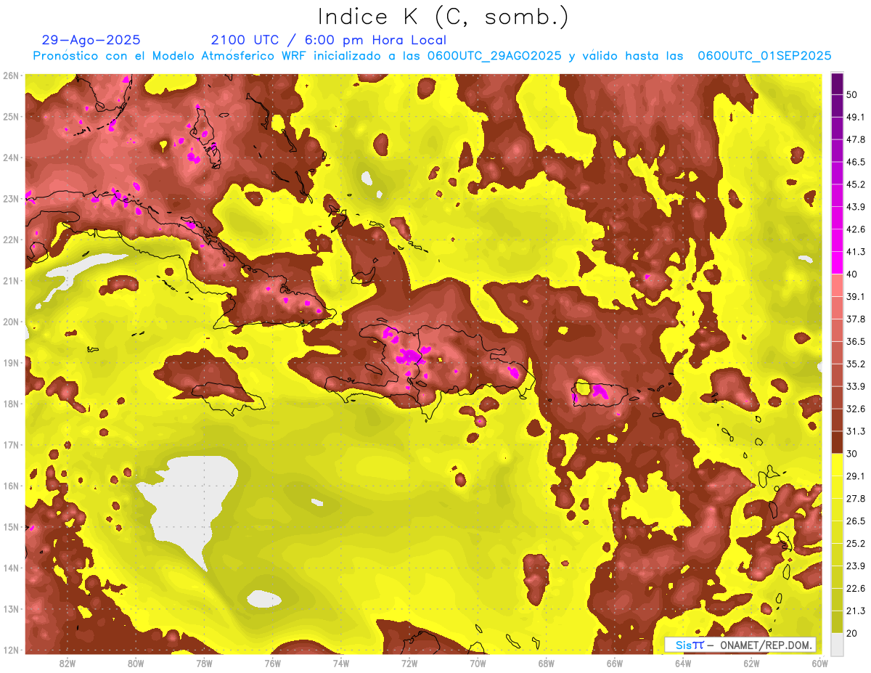Click the '15N' latitude axis label
Image resolution: width=871 pixels, height=673 pixels.
11,527
